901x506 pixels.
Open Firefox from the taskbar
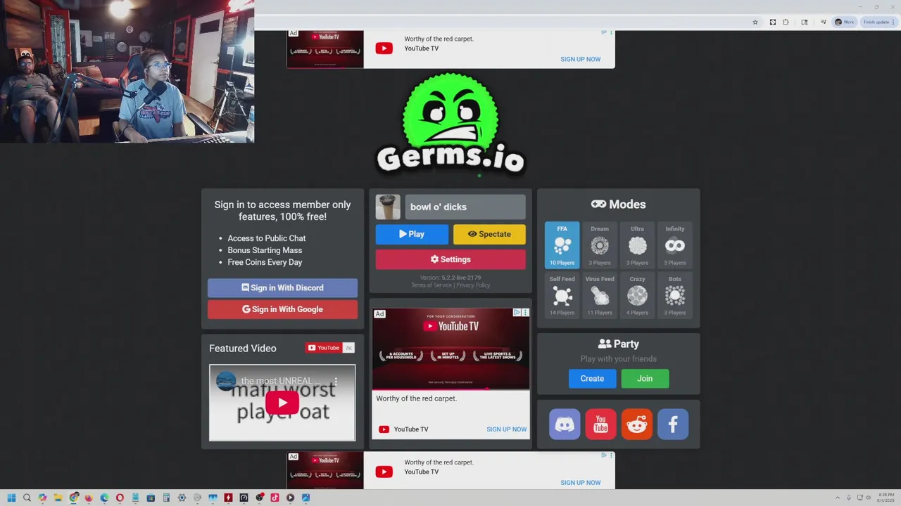coord(89,498)
